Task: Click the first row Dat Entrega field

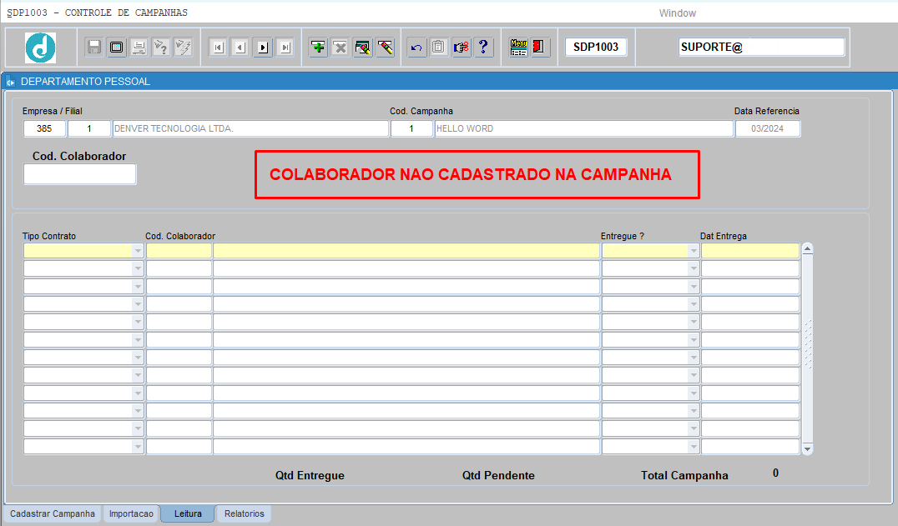Action: click(749, 251)
